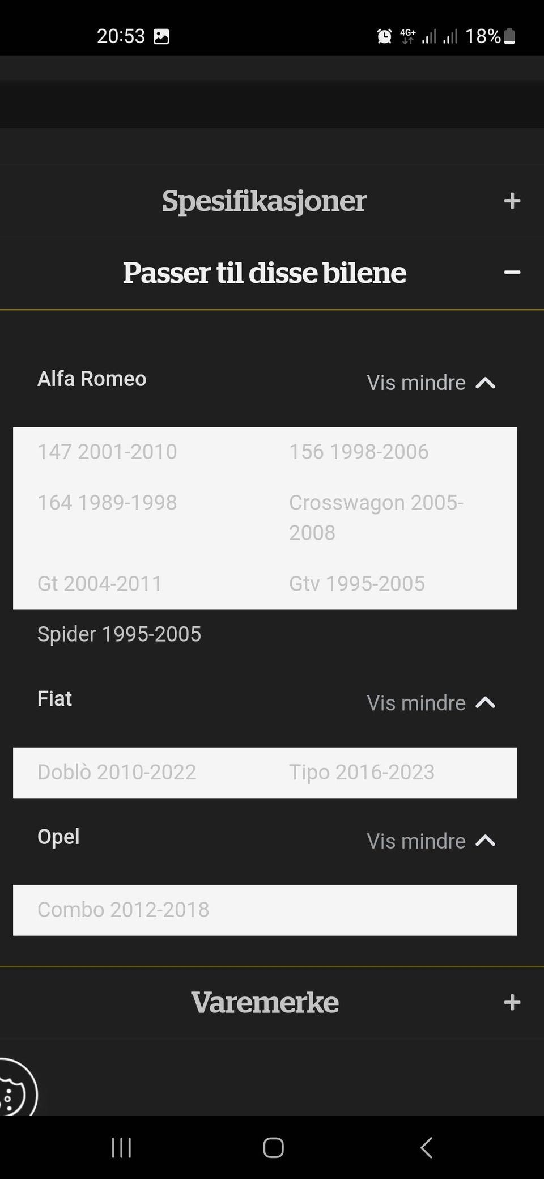Tap the Passer til disse bilene heading
Image resolution: width=544 pixels, height=1179 pixels.
pos(265,273)
